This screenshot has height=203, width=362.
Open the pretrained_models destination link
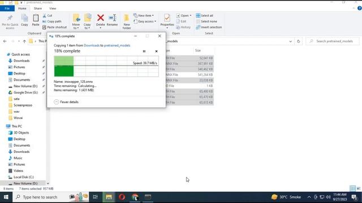pos(117,46)
